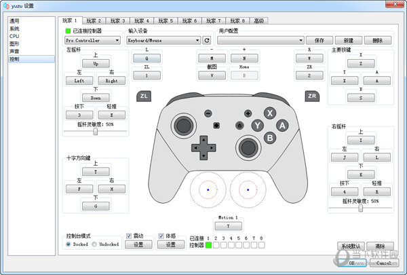Click the A button on controller image

click(282, 125)
